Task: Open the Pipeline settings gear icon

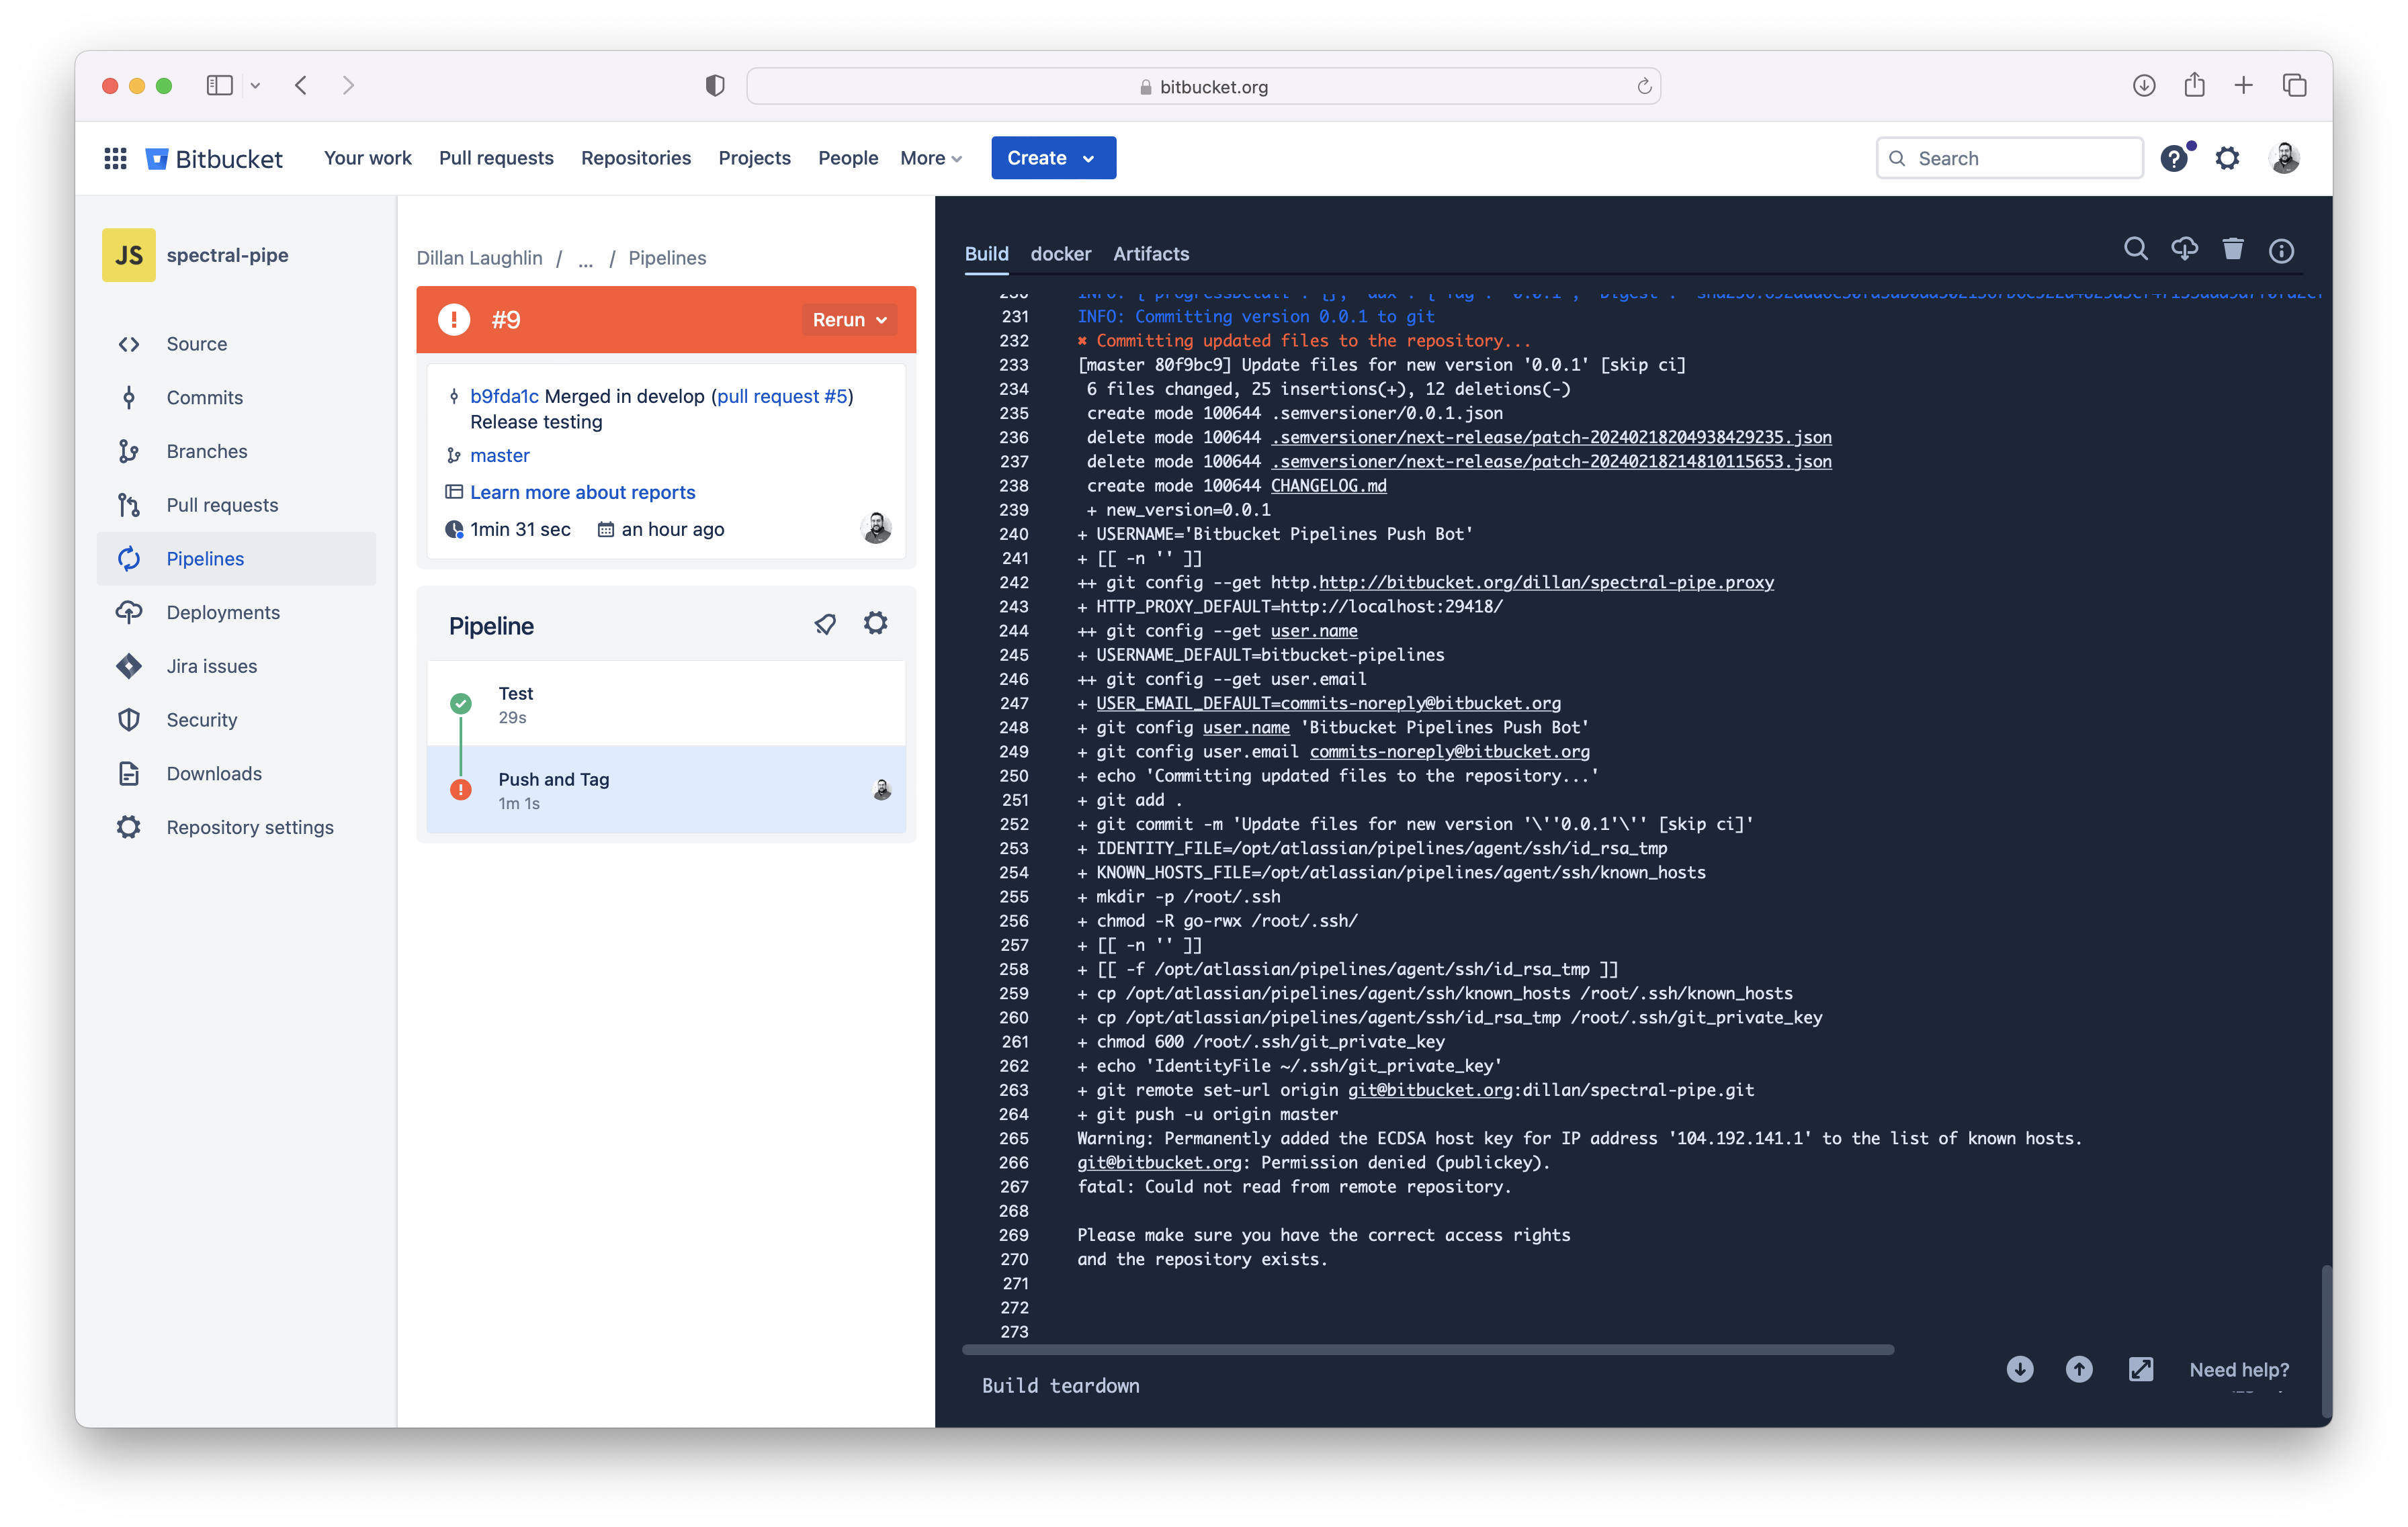Action: coord(875,624)
